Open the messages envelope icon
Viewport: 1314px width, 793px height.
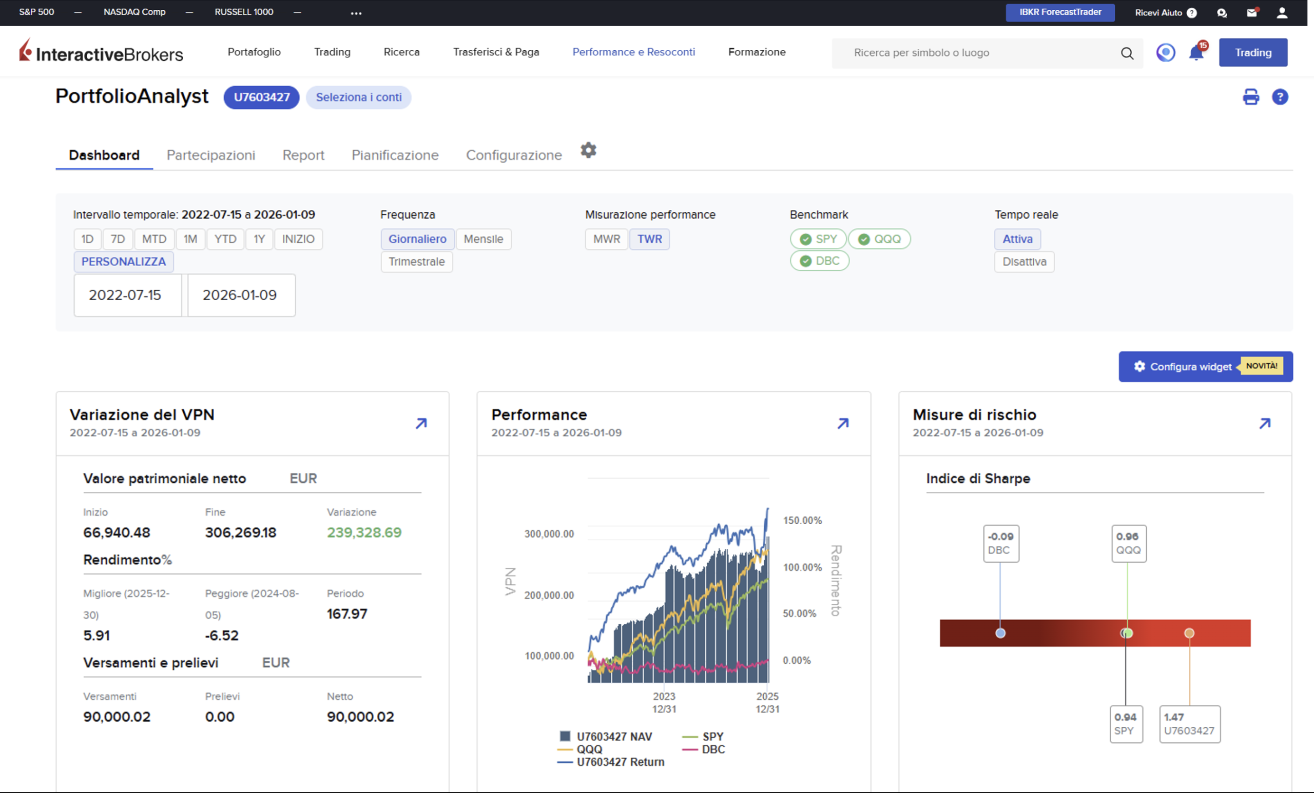(x=1252, y=13)
